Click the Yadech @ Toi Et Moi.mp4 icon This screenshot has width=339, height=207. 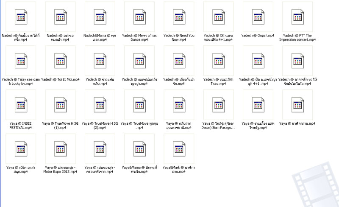[61, 61]
